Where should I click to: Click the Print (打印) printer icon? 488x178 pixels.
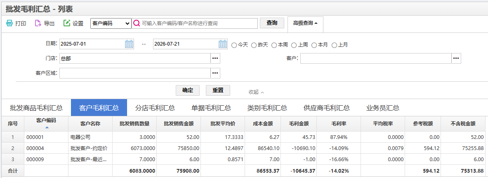[9, 23]
